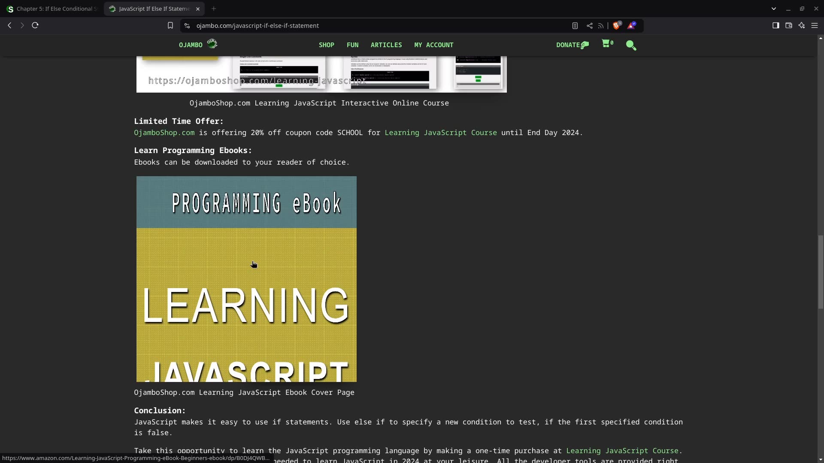Screen dimensions: 824x463
Task: Click the Learning JavaScript ebook cover image
Action: tap(246, 279)
